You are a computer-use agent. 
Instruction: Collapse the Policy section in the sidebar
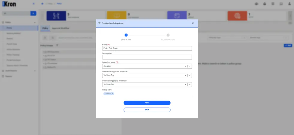tap(35, 22)
